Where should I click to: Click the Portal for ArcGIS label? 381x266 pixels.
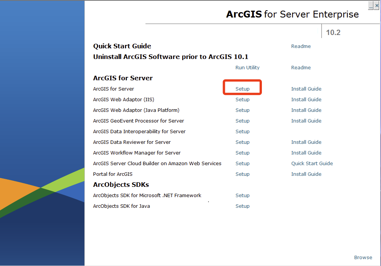point(113,174)
